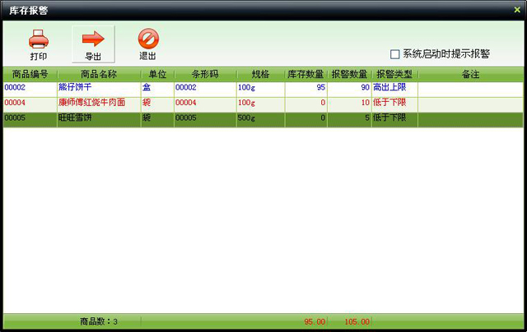This screenshot has width=527, height=332.
Task: Sort by 商品编号 column header
Action: point(29,74)
